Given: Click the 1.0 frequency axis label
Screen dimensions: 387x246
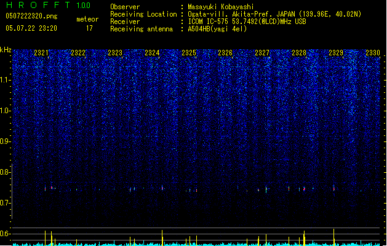Looking at the screenshot, I should pyautogui.click(x=6, y=111).
